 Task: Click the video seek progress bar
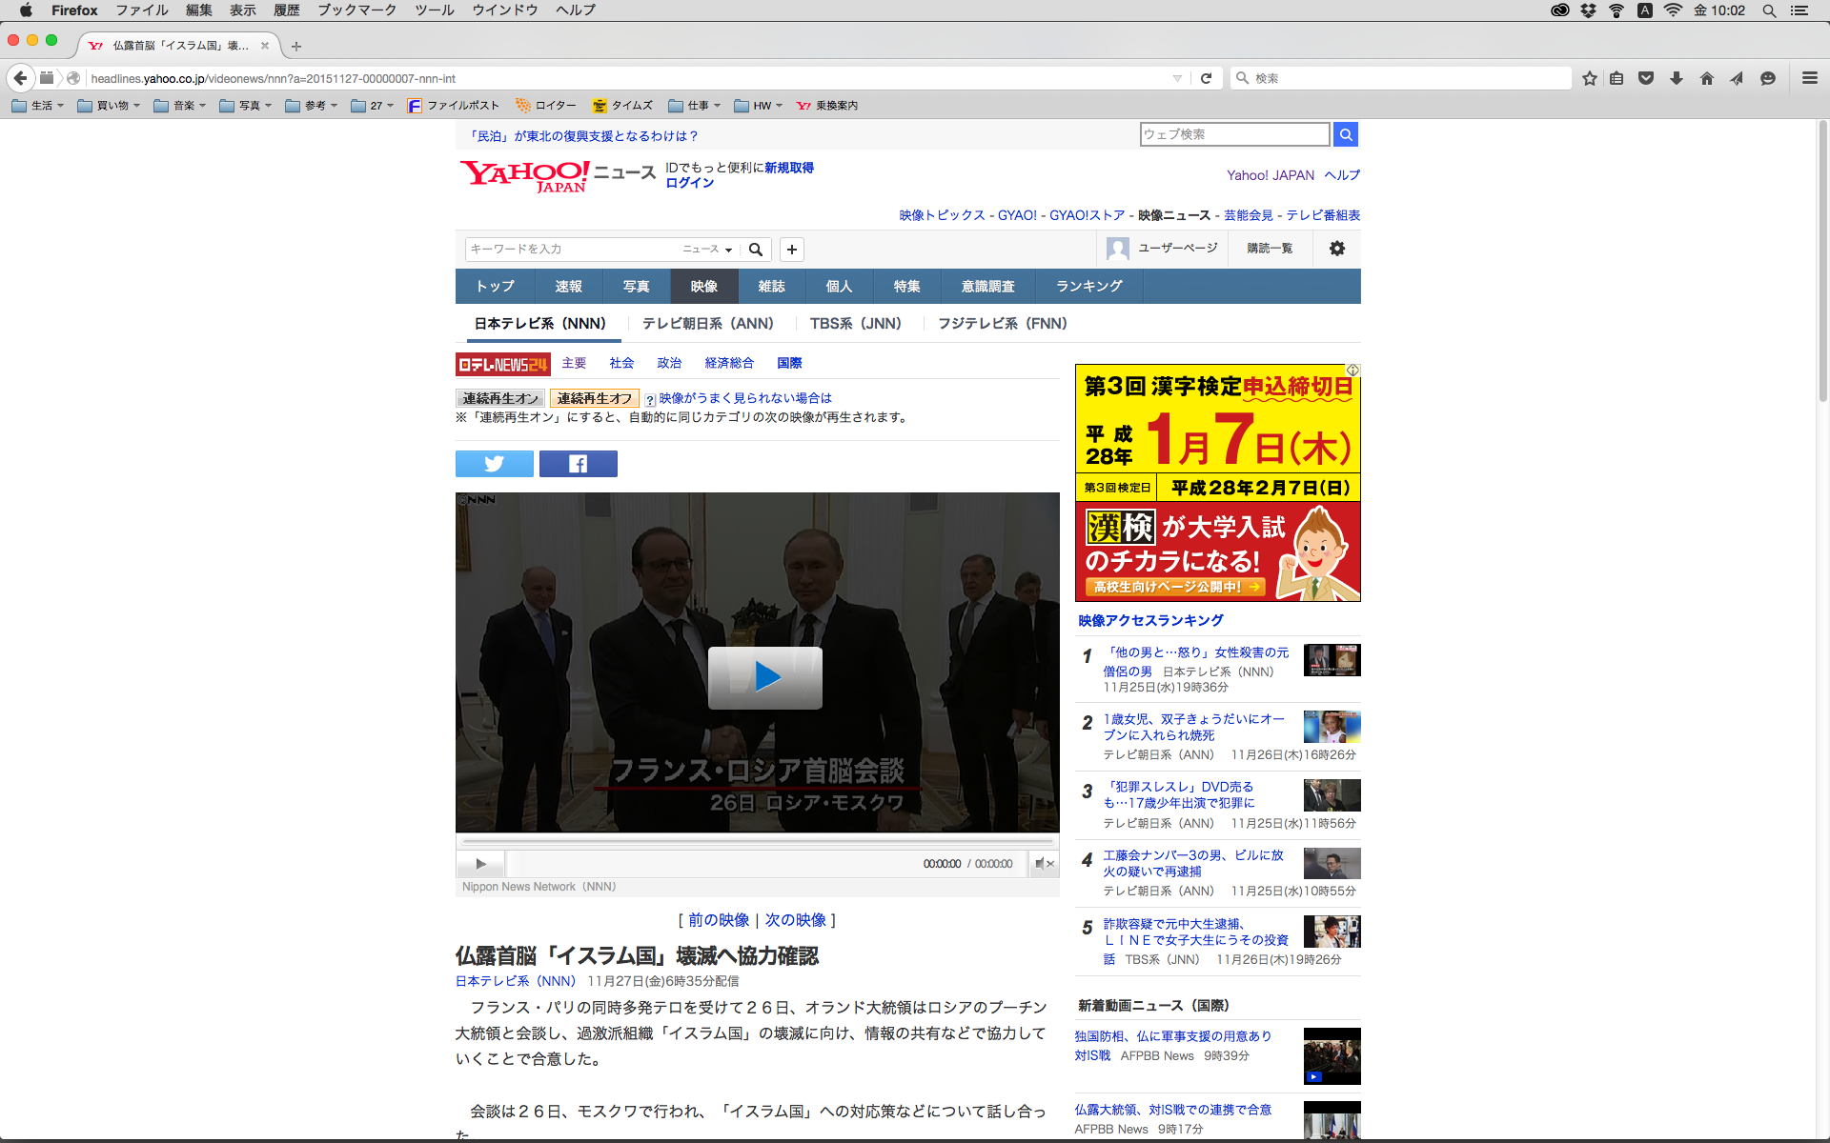pyautogui.click(x=758, y=842)
